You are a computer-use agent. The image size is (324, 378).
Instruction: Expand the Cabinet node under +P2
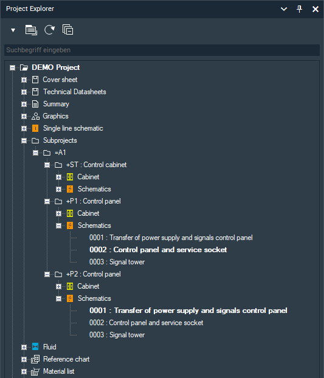click(x=58, y=286)
